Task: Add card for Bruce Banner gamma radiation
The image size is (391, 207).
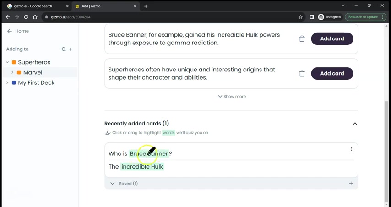Action: pyautogui.click(x=332, y=39)
